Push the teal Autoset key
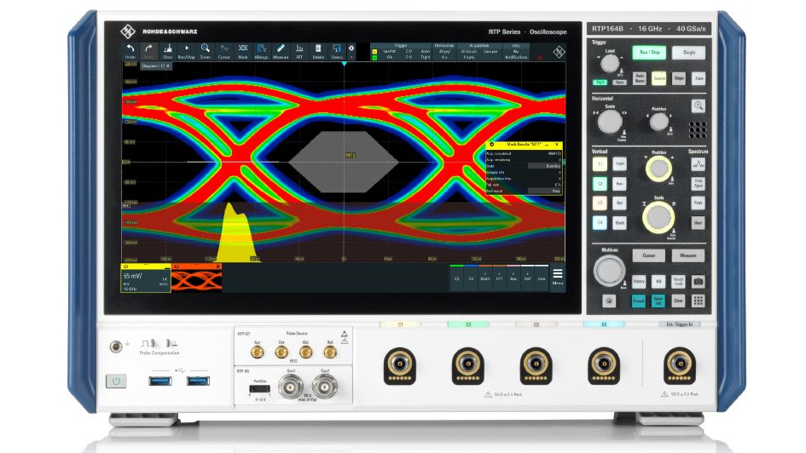This screenshot has width=806, height=453. pos(658,301)
